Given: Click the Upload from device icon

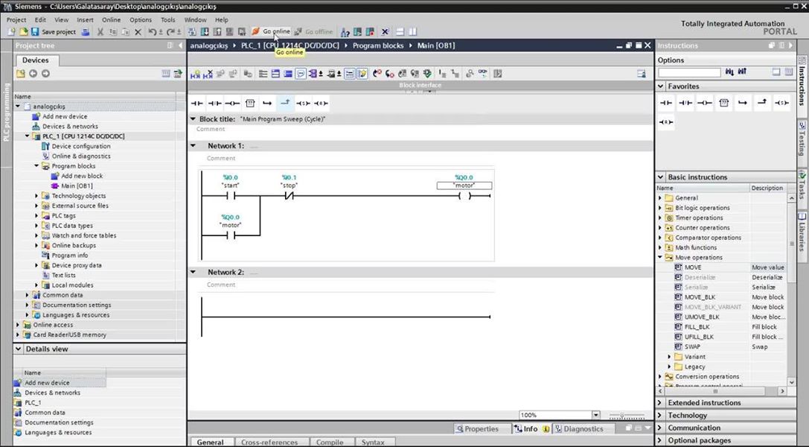Looking at the screenshot, I should tap(217, 32).
